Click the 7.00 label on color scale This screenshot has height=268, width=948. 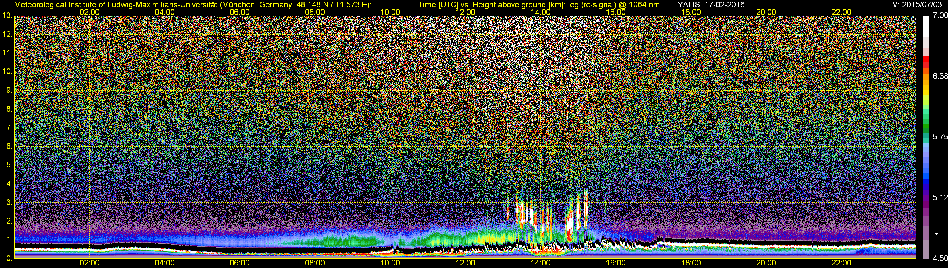coord(939,15)
